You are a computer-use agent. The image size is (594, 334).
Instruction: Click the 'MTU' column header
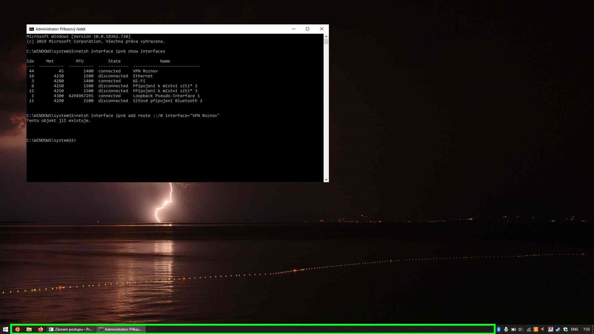point(80,61)
